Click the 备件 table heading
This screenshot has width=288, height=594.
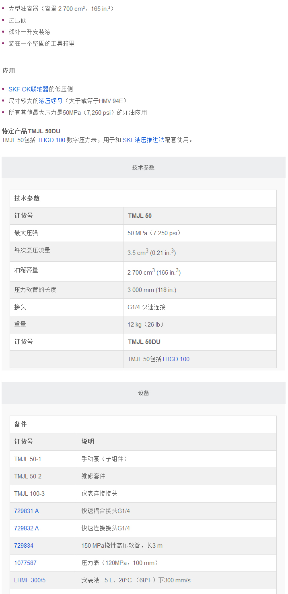21,424
